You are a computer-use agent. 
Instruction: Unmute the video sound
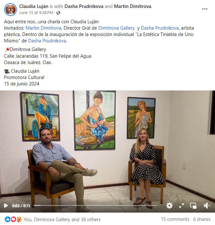[207, 206]
